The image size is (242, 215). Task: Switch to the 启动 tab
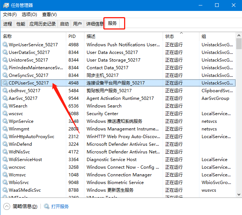click(64, 24)
